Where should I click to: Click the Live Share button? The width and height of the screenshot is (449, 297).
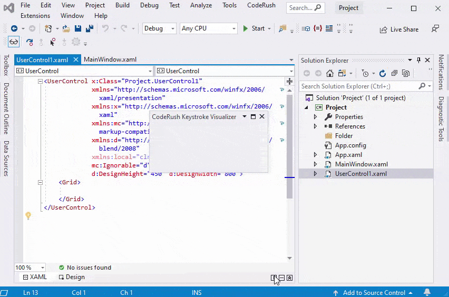(399, 29)
